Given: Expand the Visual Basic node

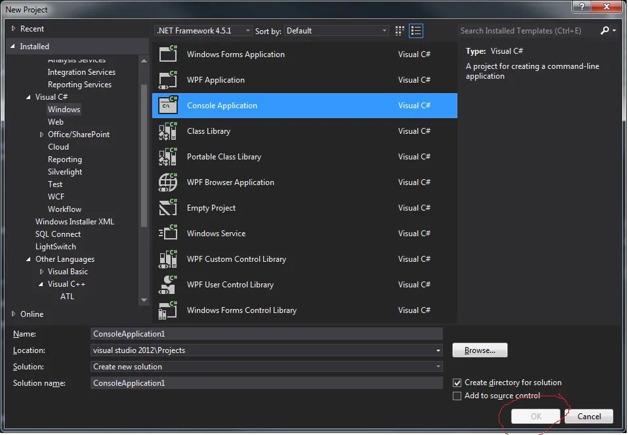Looking at the screenshot, I should point(41,272).
